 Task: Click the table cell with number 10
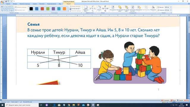click(x=80, y=65)
